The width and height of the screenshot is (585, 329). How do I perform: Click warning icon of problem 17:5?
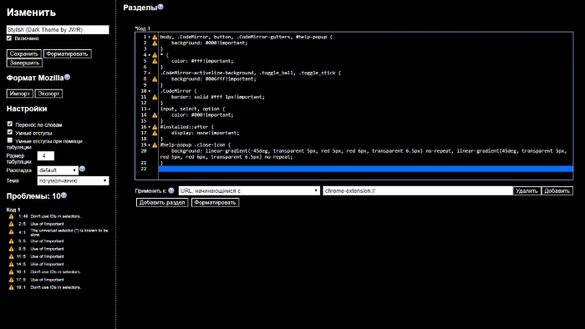[x=11, y=280]
